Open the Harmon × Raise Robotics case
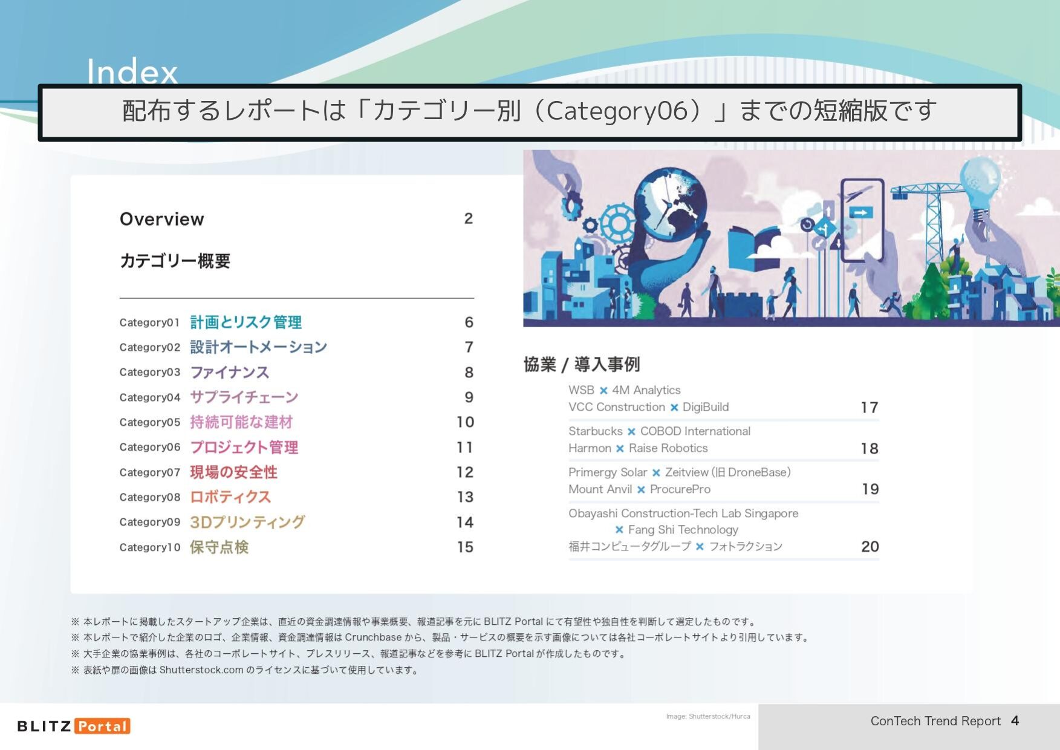 [638, 448]
